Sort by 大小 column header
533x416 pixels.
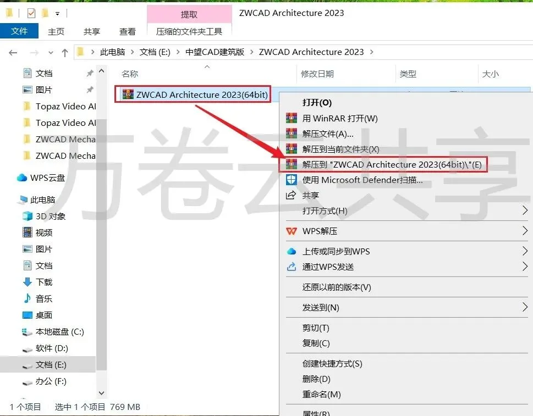[x=491, y=74]
